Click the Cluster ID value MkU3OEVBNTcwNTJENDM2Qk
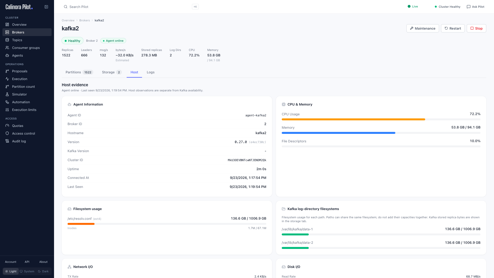The height and width of the screenshot is (278, 494). pyautogui.click(x=247, y=160)
